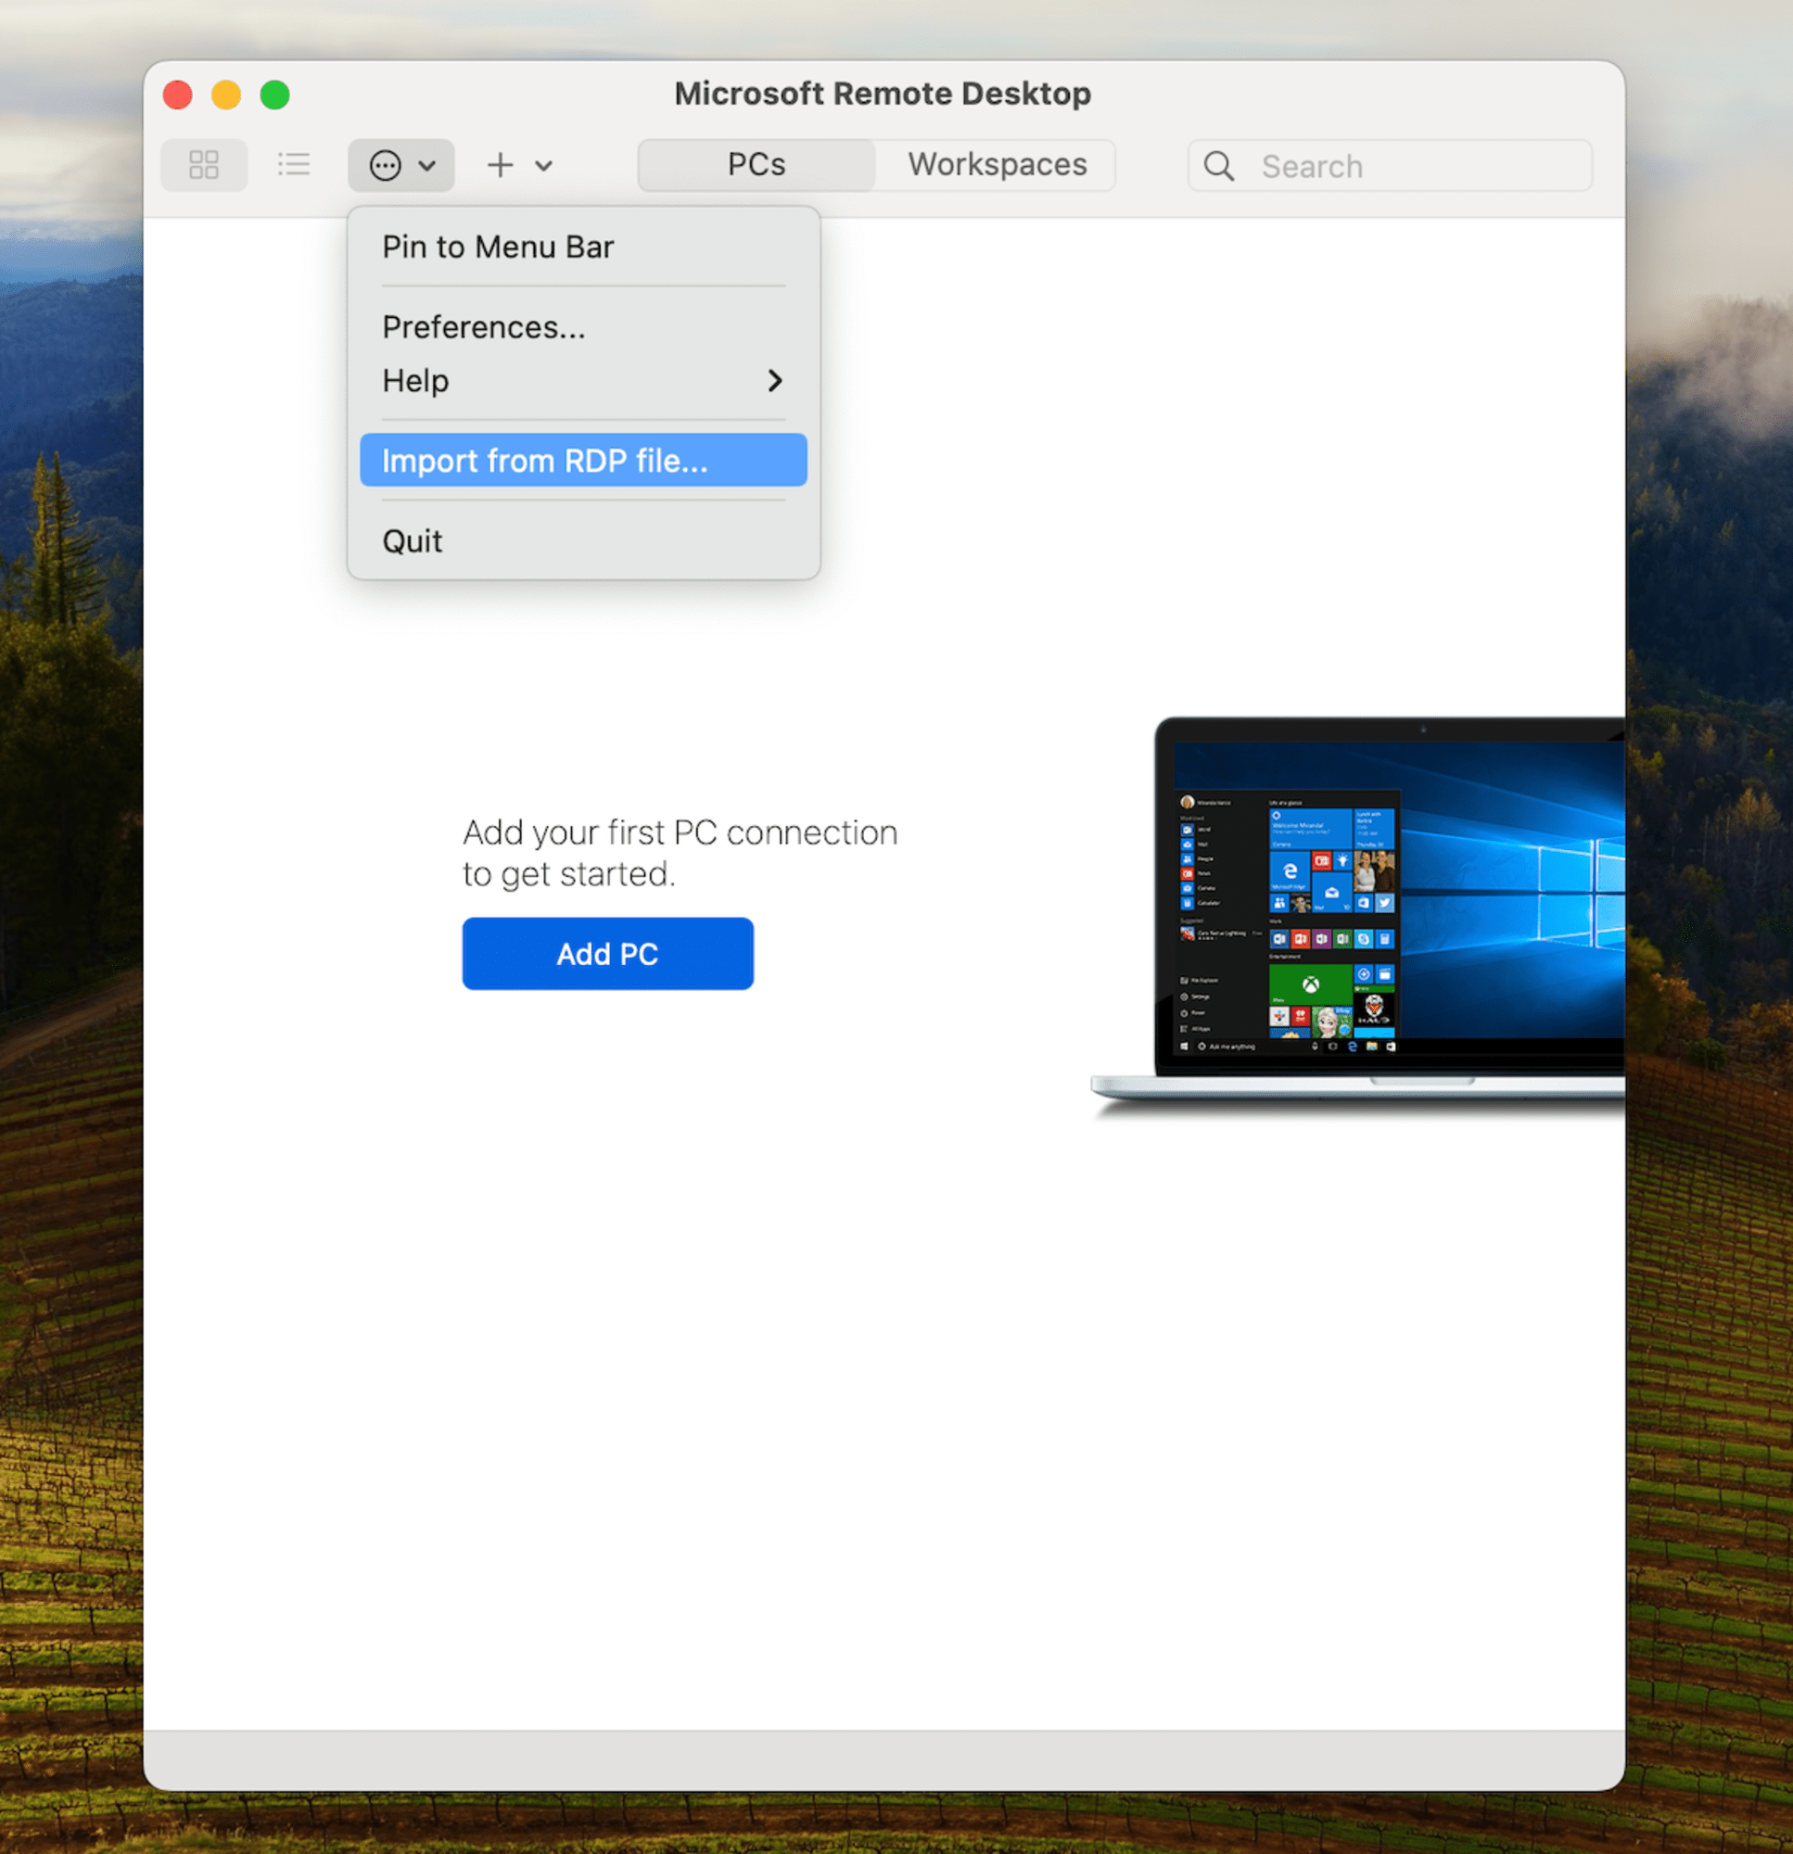Click the magnifying glass search icon
1793x1854 pixels.
coord(1219,167)
